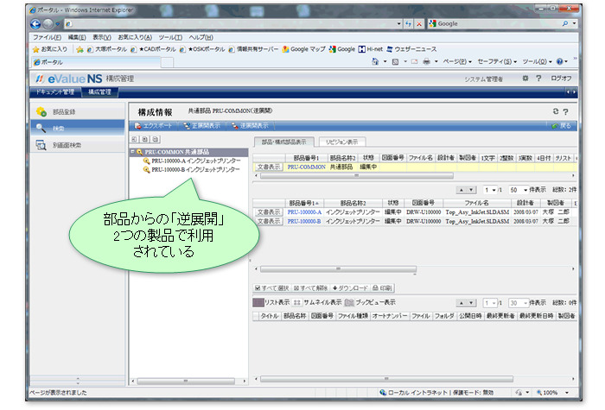Collapse the PRU-COMMON 共通部品 tree node
This screenshot has height=410, width=605.
(x=132, y=152)
